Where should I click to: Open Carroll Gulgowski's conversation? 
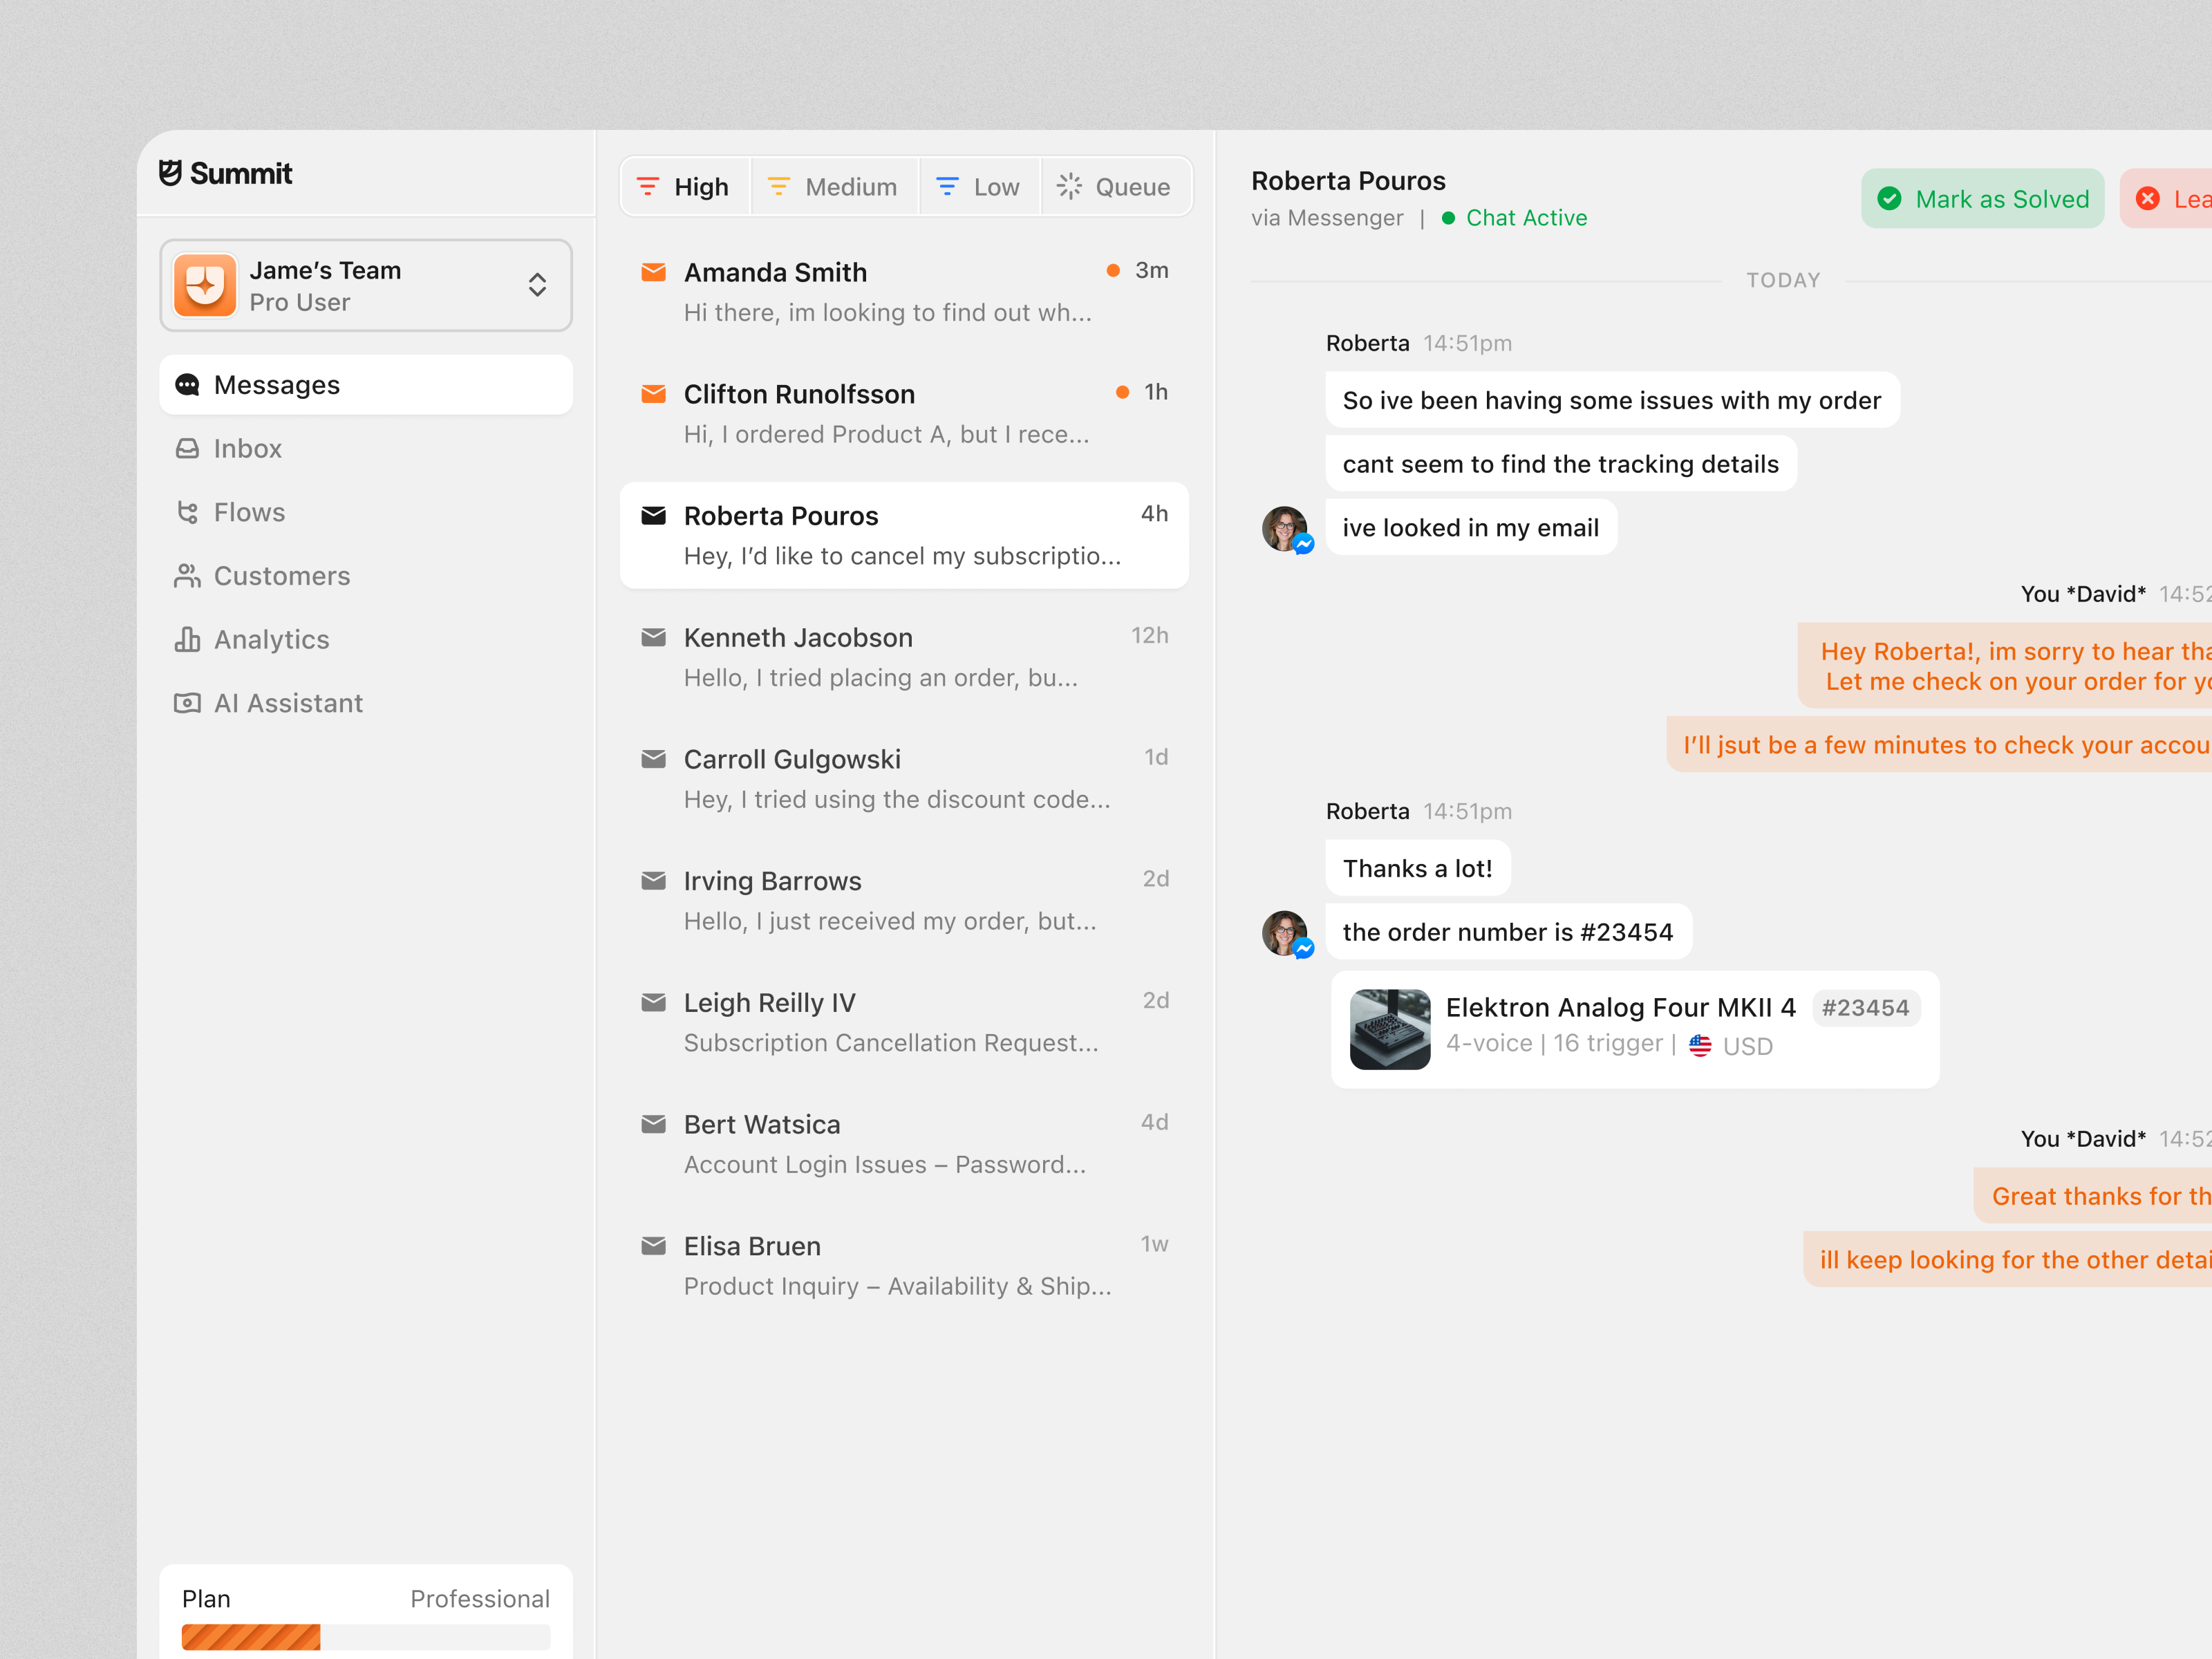(x=904, y=779)
